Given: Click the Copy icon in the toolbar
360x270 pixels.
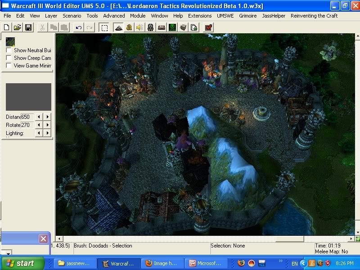Looking at the screenshot, I should click(x=54, y=27).
